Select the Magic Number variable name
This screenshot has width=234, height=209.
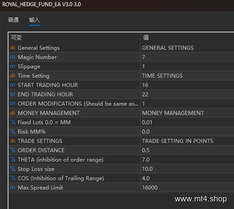(37, 57)
